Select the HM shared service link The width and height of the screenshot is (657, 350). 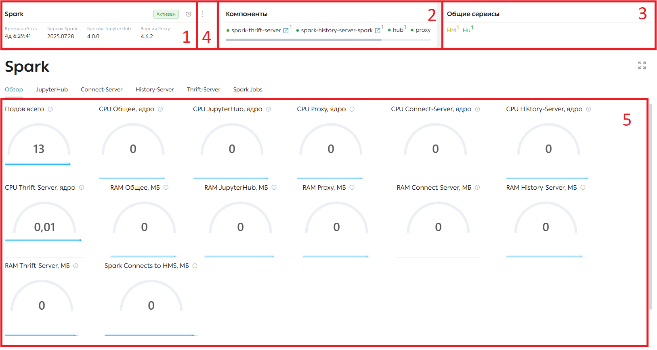(452, 30)
